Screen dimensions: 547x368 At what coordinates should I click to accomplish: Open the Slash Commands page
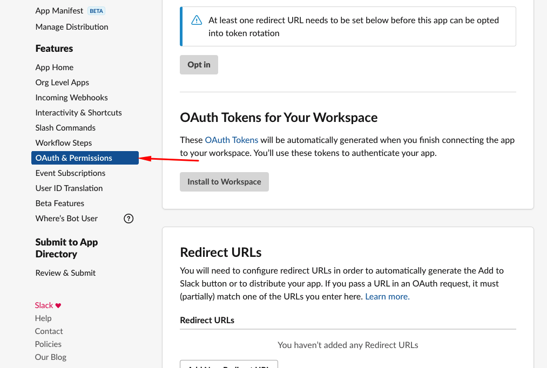[65, 127]
